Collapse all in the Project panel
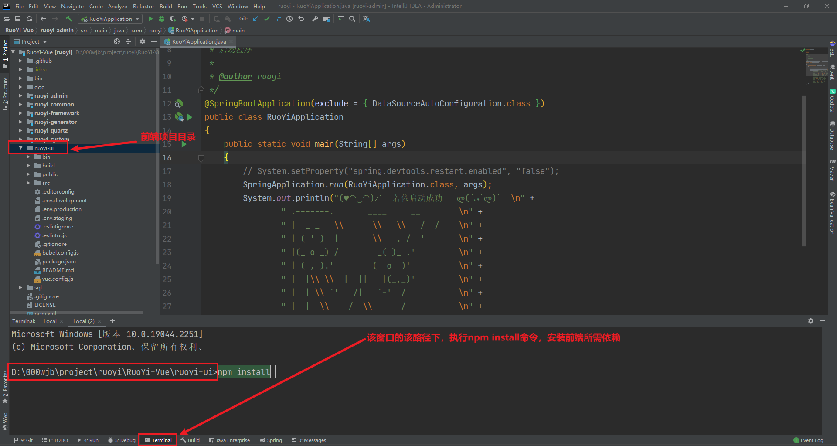The width and height of the screenshot is (837, 446). (x=128, y=41)
